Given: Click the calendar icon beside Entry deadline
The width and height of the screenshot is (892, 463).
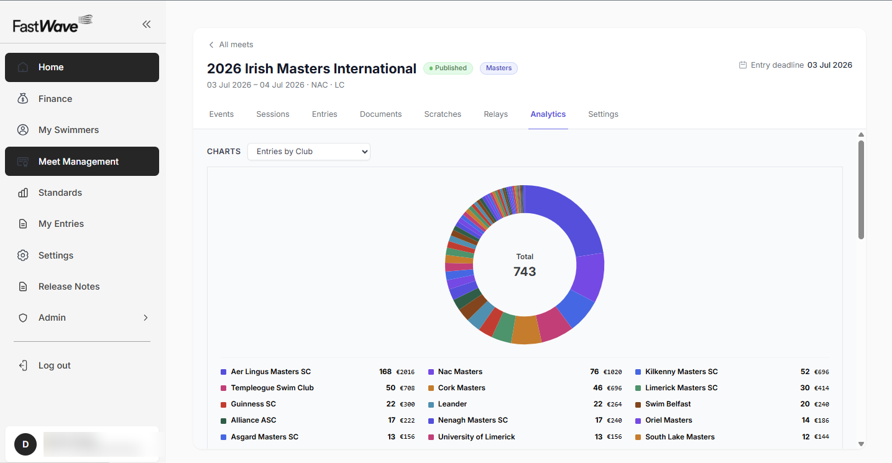Looking at the screenshot, I should tap(742, 65).
